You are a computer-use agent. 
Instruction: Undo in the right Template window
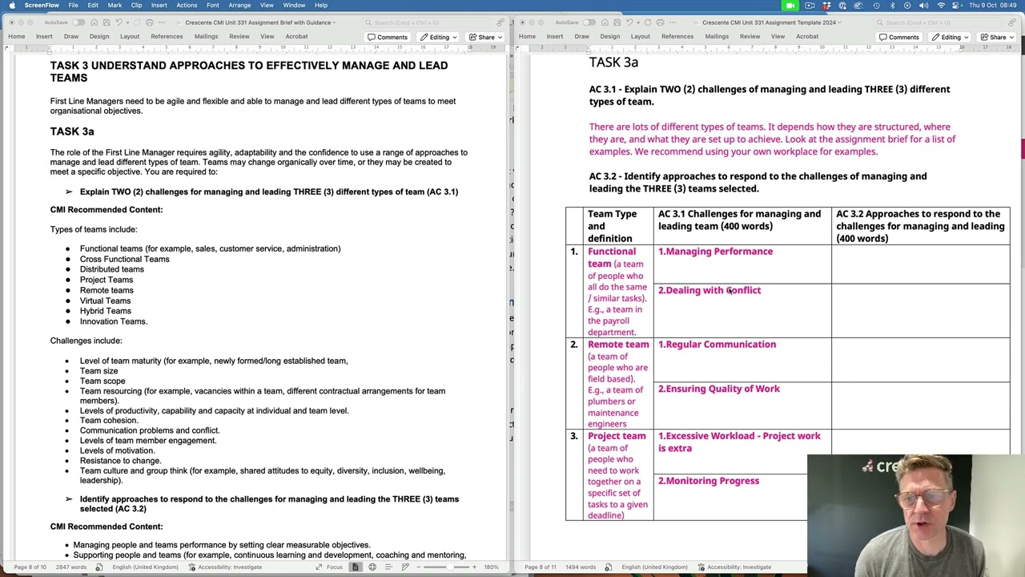pyautogui.click(x=629, y=22)
